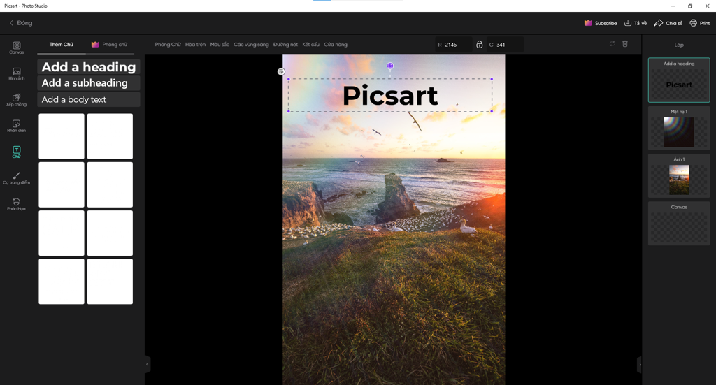Image resolution: width=716 pixels, height=385 pixels.
Task: Open the Canvas tool in the sidebar
Action: [17, 48]
